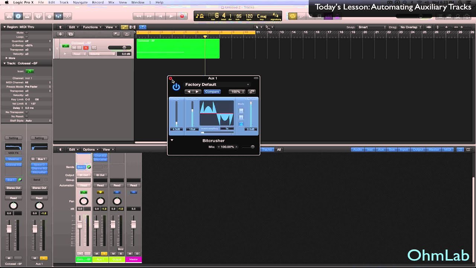Open the Factory Default preset dropdown

[x=217, y=84]
